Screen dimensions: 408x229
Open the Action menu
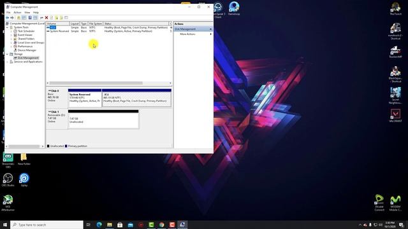pos(17,13)
